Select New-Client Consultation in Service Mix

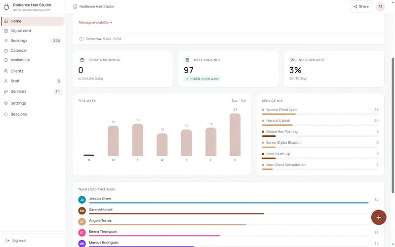(320, 166)
